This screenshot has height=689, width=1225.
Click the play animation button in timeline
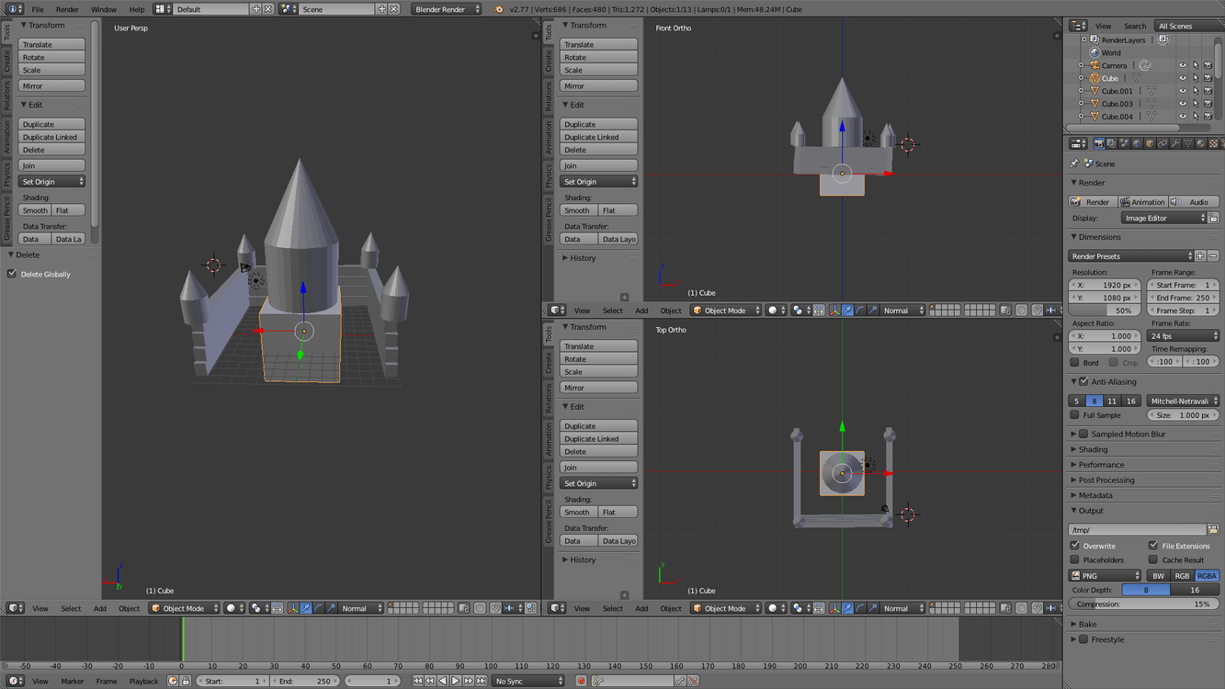click(x=456, y=682)
